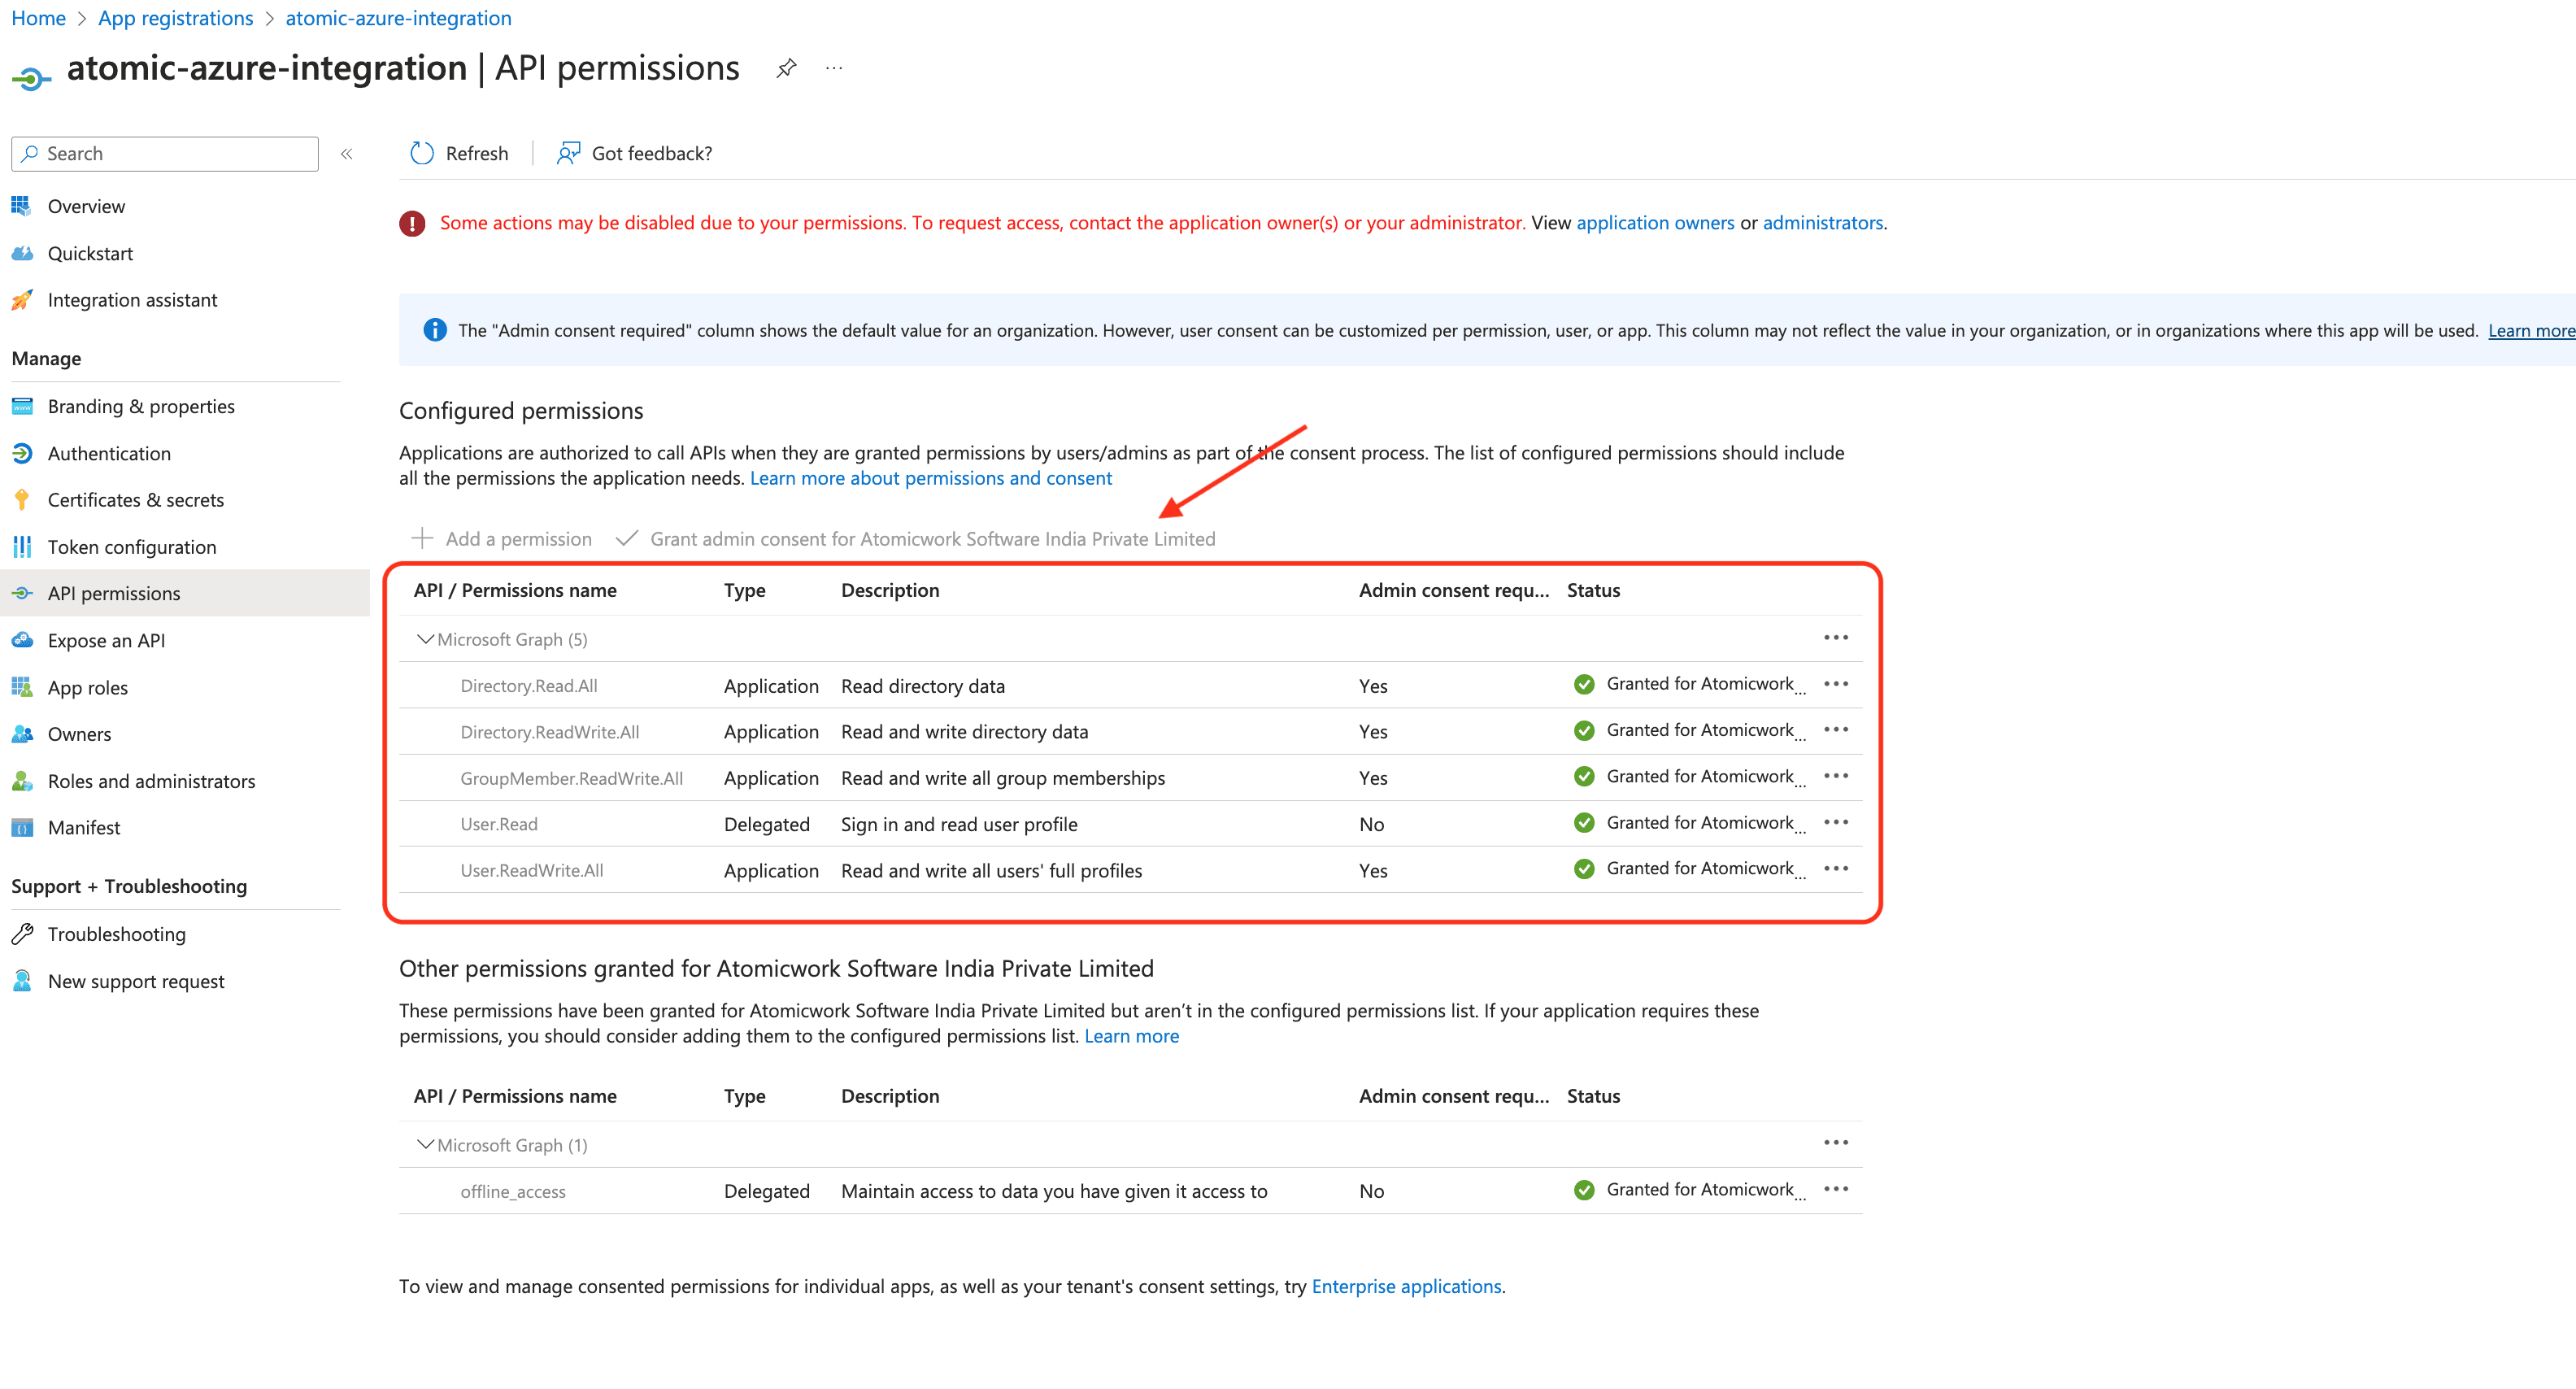
Task: Open more options for the User.Read row
Action: (x=1835, y=822)
